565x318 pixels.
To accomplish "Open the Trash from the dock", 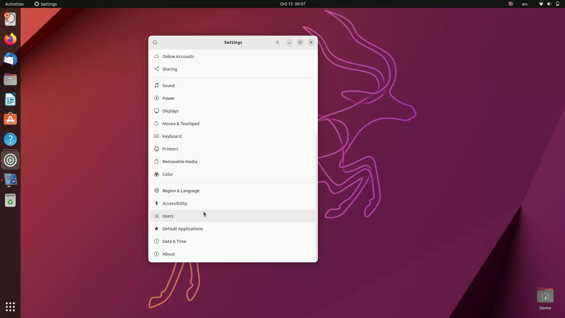I will pos(10,200).
